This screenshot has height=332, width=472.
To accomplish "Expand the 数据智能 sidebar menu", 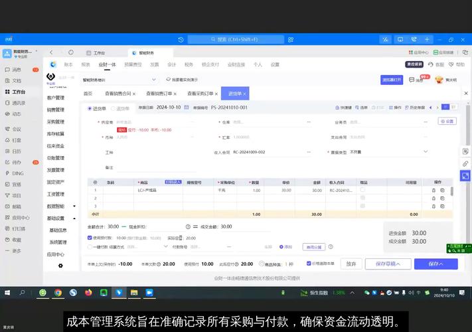I will click(x=74, y=207).
